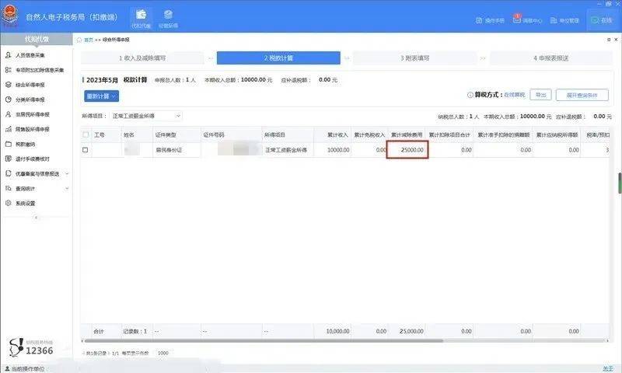Open 经营所得 module in top bar
622x373 pixels.
point(168,18)
